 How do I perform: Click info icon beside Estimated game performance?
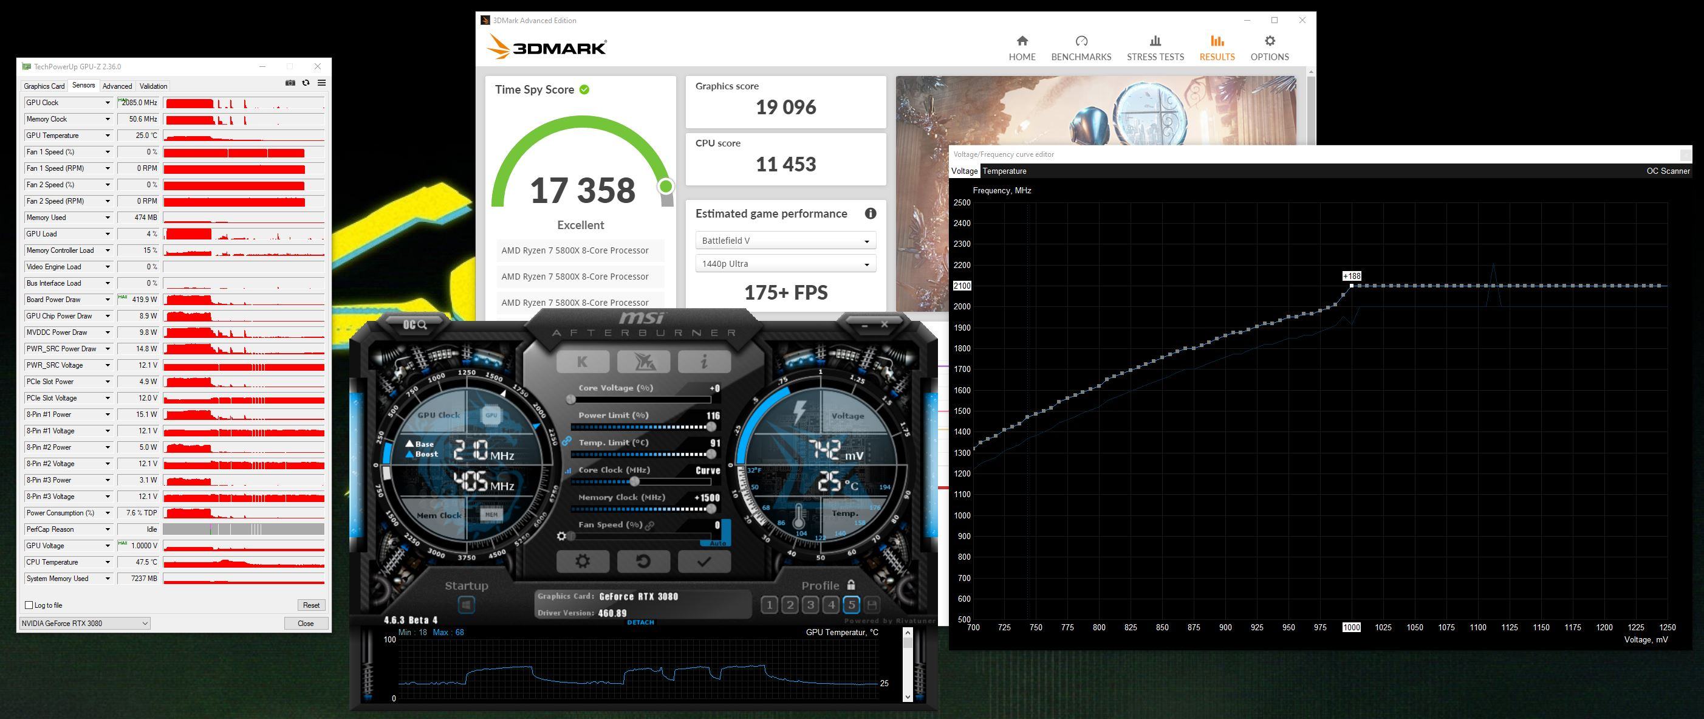tap(871, 213)
